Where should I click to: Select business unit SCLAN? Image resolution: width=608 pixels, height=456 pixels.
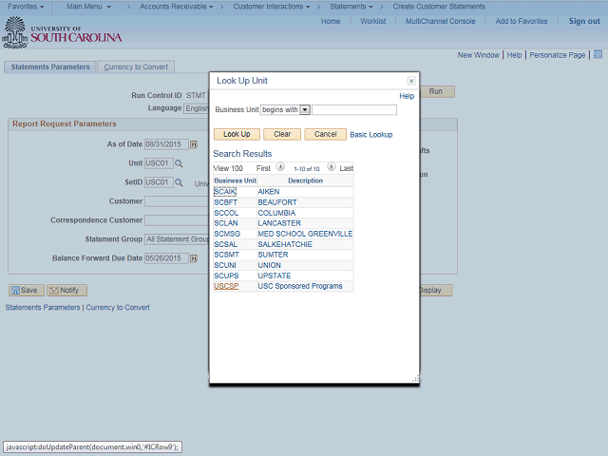click(x=226, y=223)
